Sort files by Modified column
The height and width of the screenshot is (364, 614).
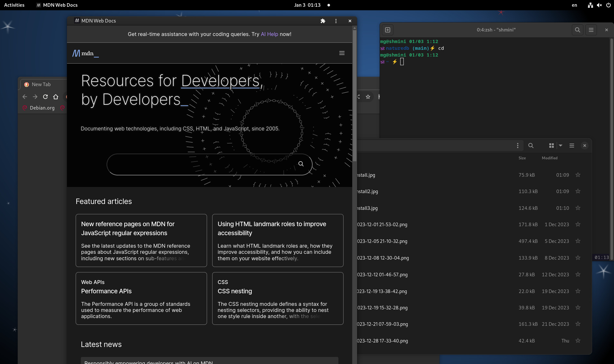point(550,158)
